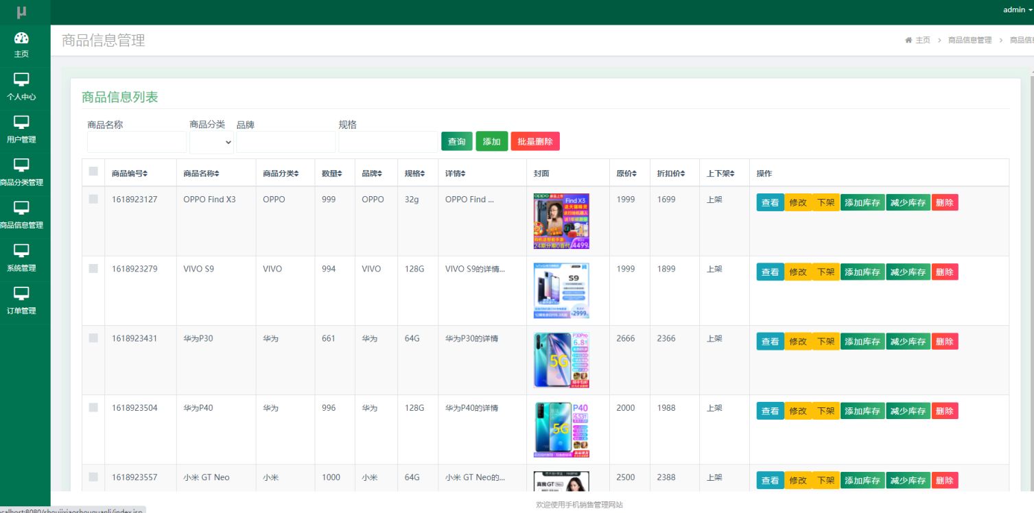Click 修改 for VIVO S9

pos(798,272)
